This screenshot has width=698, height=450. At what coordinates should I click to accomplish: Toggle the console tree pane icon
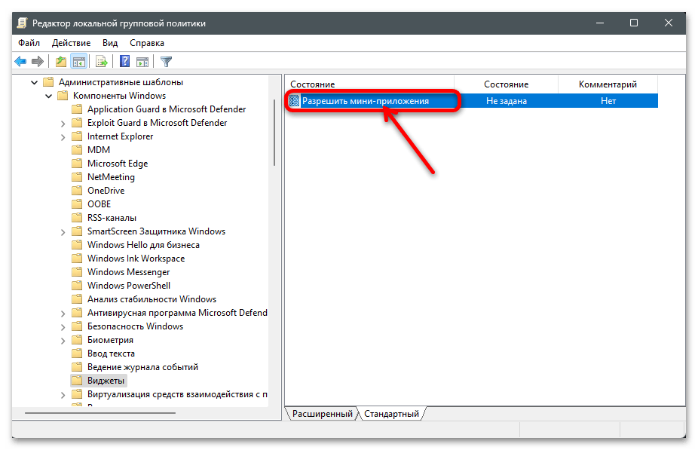click(x=79, y=61)
